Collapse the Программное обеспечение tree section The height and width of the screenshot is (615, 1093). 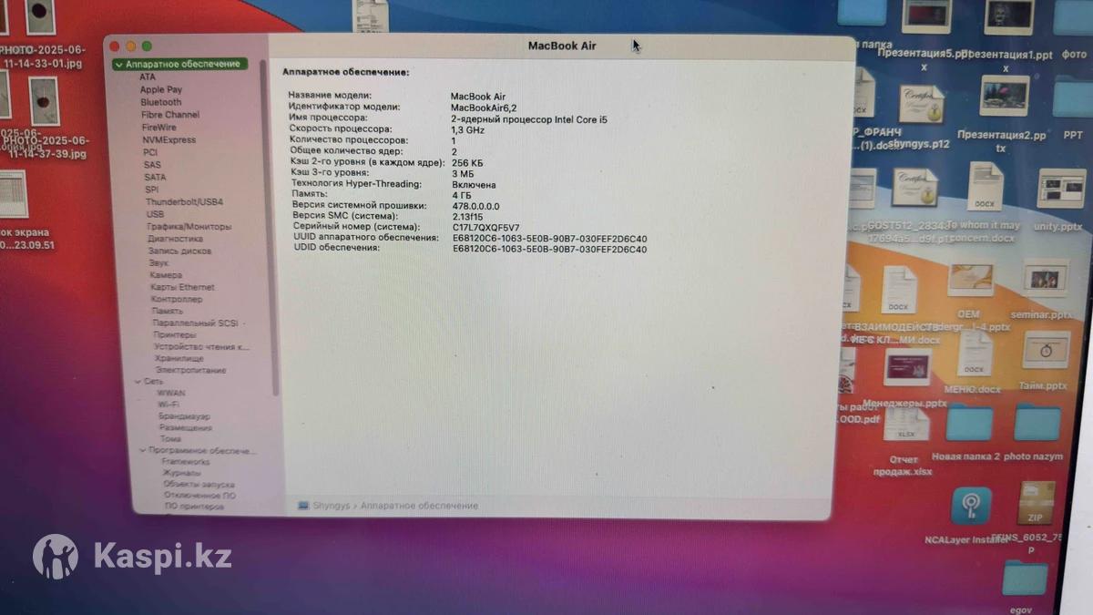pyautogui.click(x=143, y=451)
